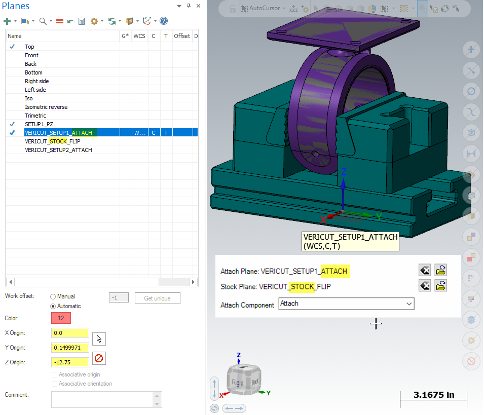Open Planes panel help icon
This screenshot has width=484, height=415.
pyautogui.click(x=164, y=21)
